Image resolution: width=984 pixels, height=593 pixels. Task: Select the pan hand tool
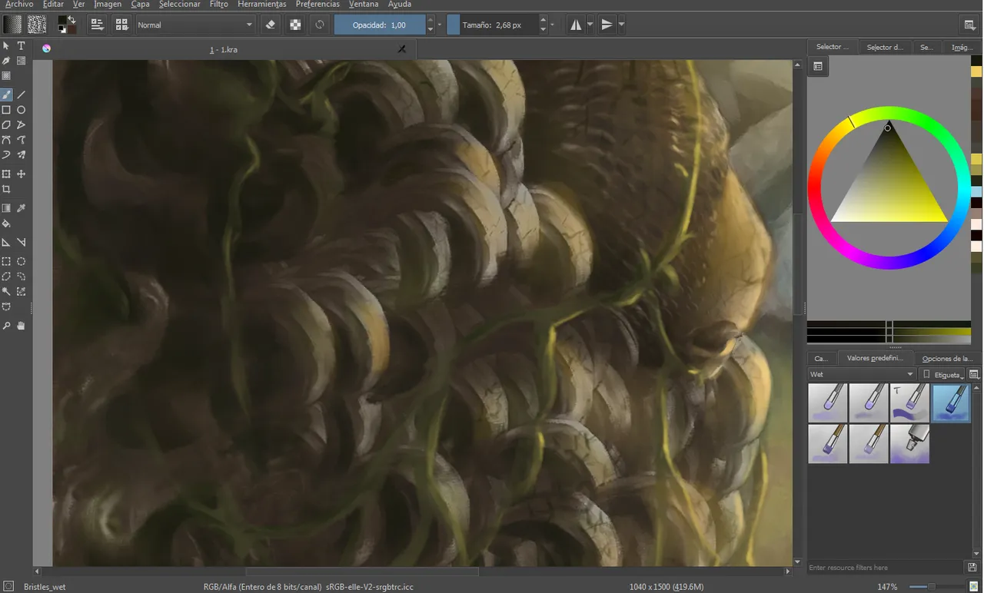22,326
